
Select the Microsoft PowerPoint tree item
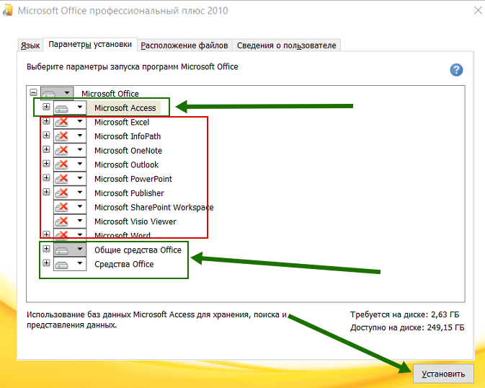133,179
